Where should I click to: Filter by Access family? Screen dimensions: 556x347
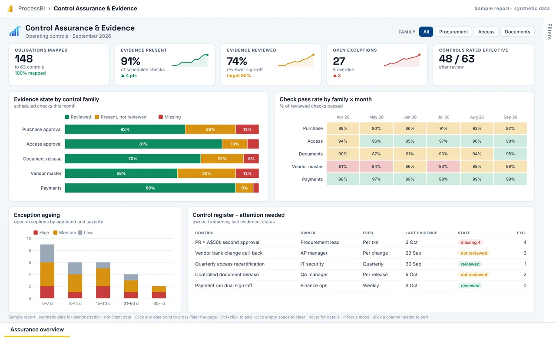(486, 32)
